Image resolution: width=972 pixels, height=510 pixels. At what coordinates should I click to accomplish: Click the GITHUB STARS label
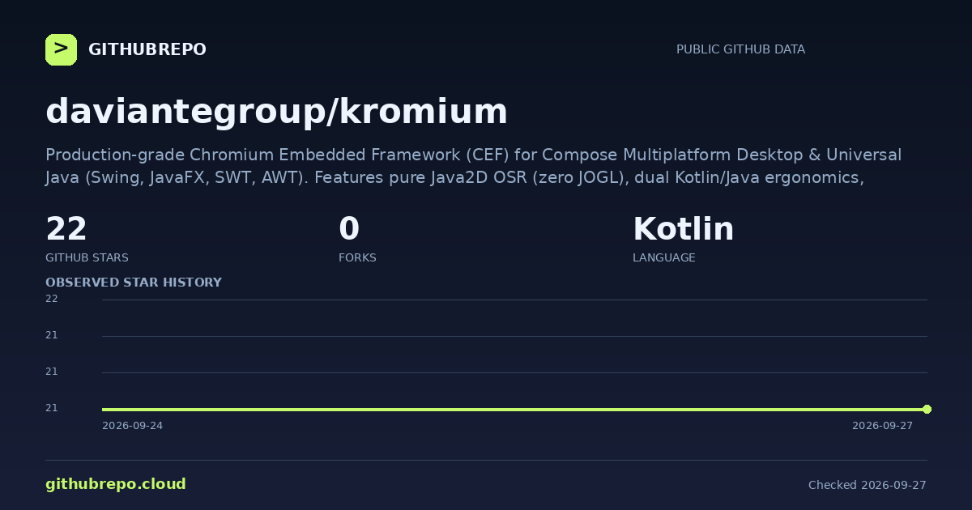87,257
